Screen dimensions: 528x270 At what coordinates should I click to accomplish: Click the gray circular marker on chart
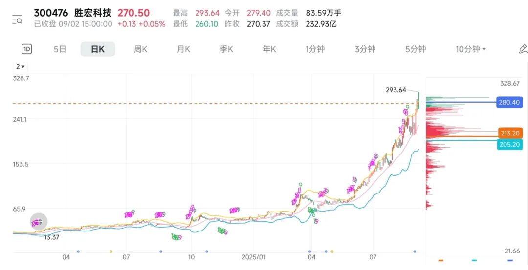(39, 222)
